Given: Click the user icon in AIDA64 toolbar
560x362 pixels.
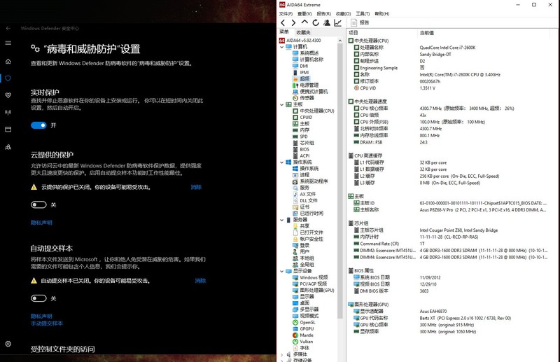Looking at the screenshot, I should 327,23.
